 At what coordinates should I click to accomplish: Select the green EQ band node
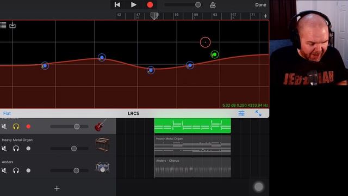pos(215,54)
